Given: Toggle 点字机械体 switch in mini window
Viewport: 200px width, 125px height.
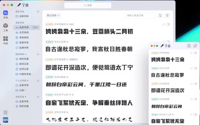Looking at the screenshot, I should (x=195, y=53).
